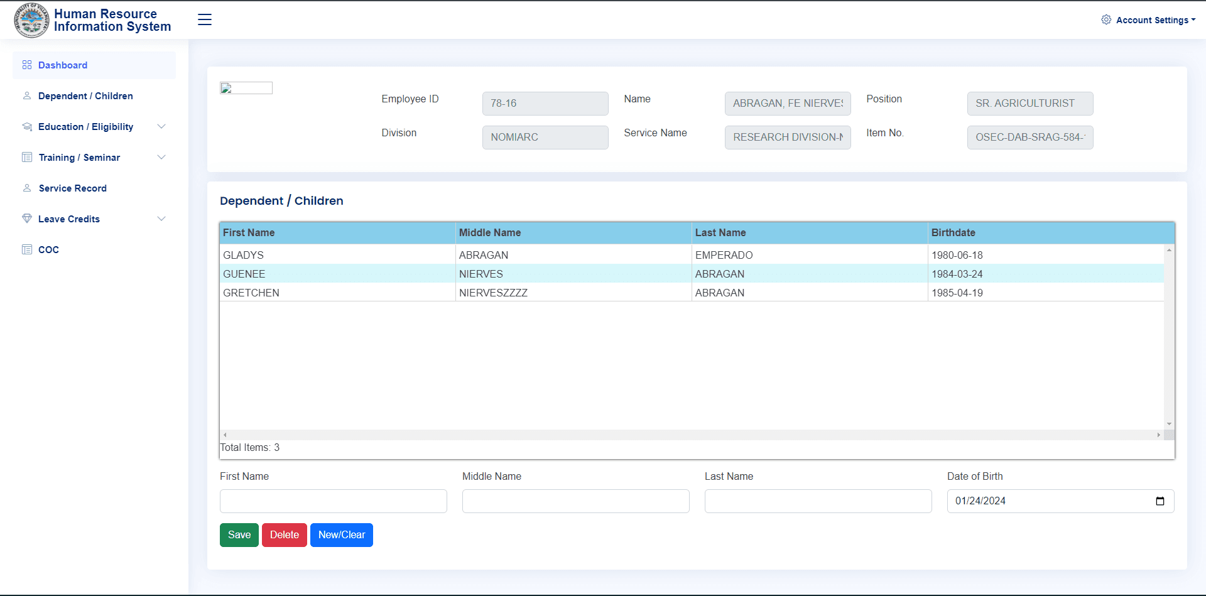
Task: Click the Position field SR. AGRICULTURIST
Action: (1030, 104)
